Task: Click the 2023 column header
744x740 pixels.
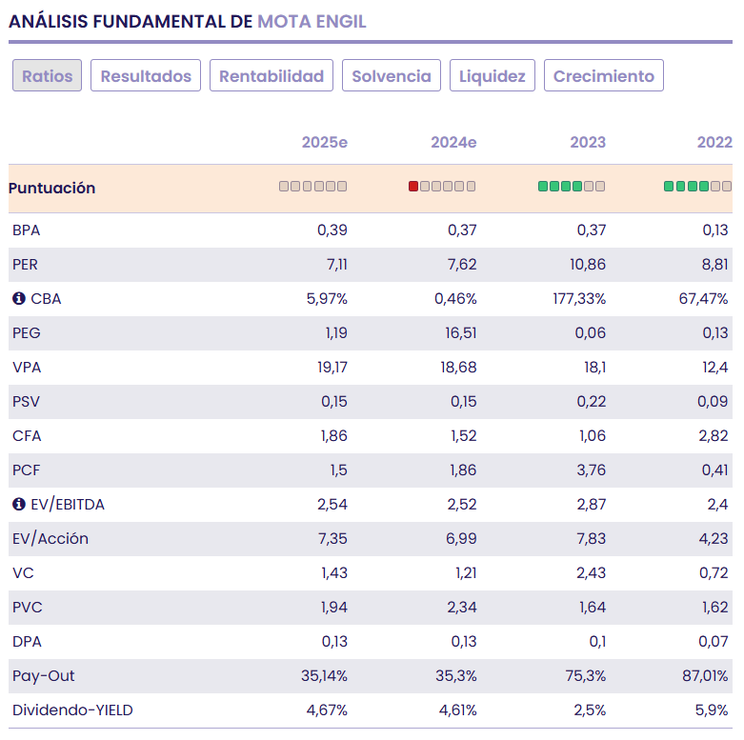Action: pyautogui.click(x=588, y=143)
